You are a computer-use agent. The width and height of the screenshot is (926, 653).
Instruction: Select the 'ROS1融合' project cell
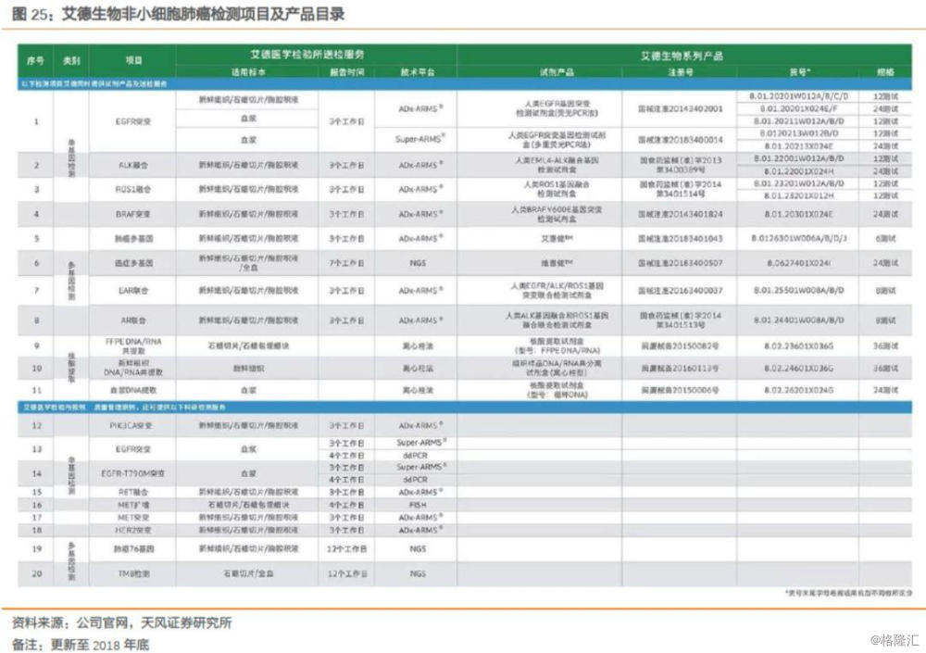point(133,190)
